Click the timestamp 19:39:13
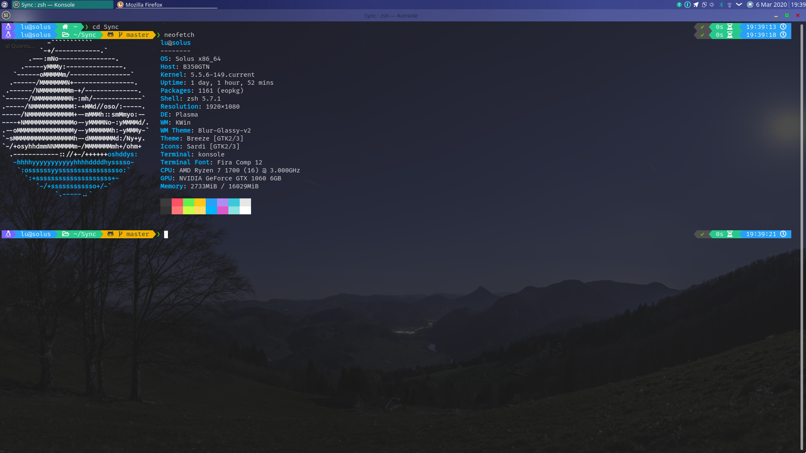Screen dimensions: 806x453 [x=761, y=27]
